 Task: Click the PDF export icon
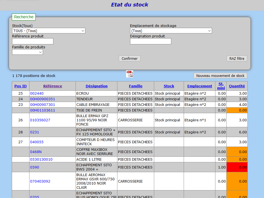click(x=129, y=74)
